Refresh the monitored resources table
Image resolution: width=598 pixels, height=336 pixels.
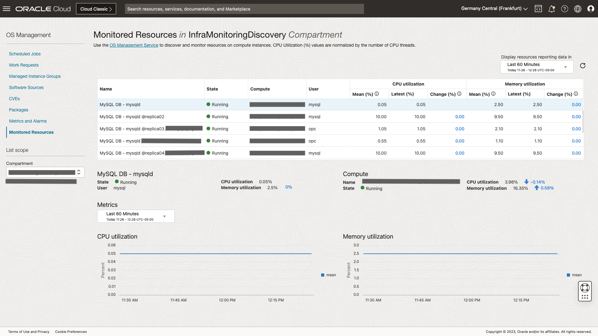coord(583,66)
